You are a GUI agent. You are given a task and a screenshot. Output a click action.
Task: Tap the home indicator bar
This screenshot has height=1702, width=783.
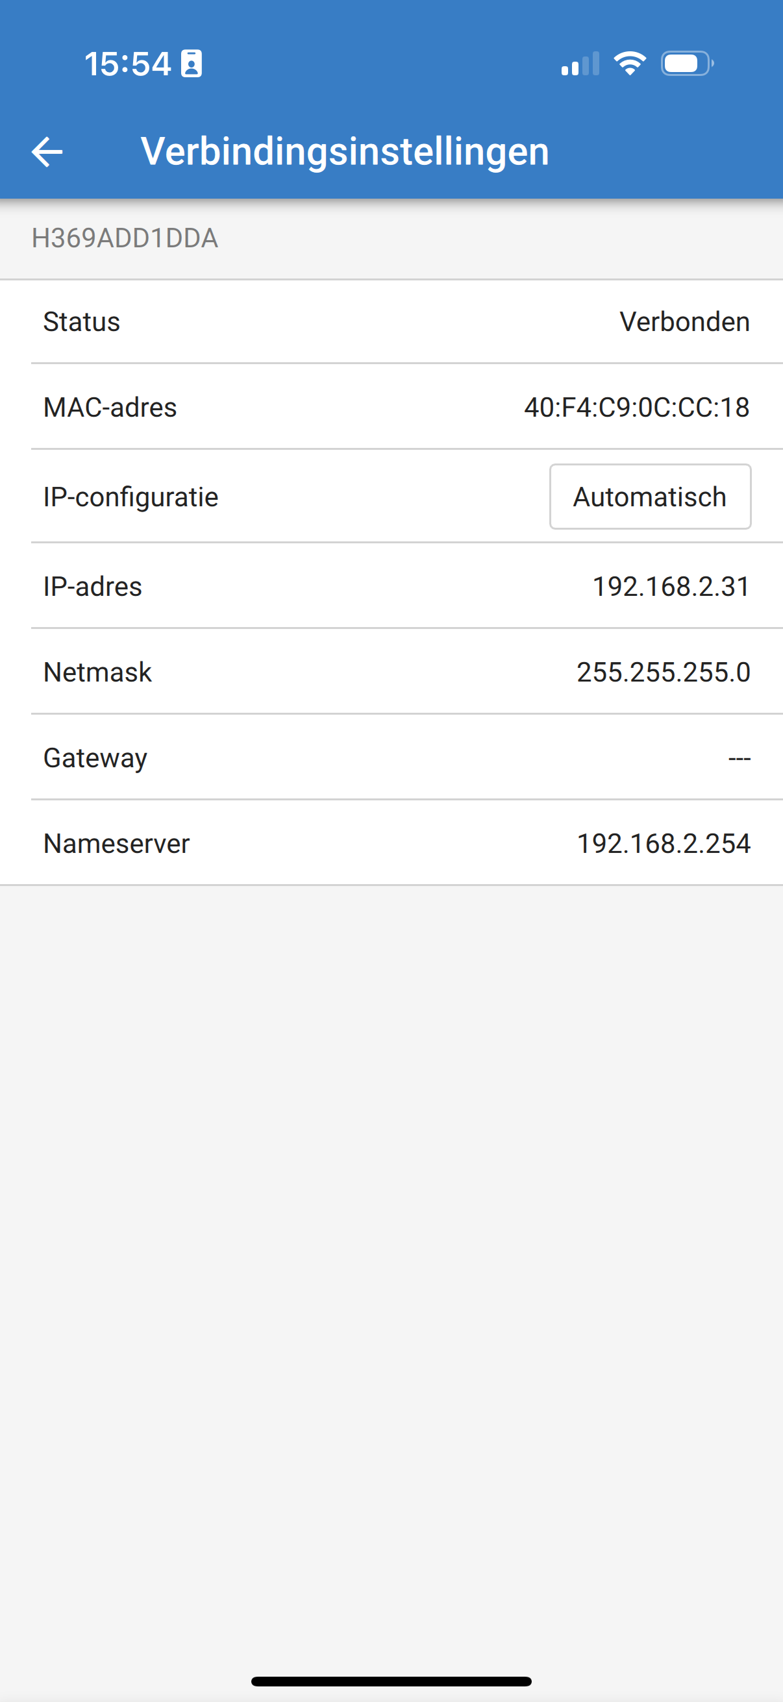click(391, 1681)
